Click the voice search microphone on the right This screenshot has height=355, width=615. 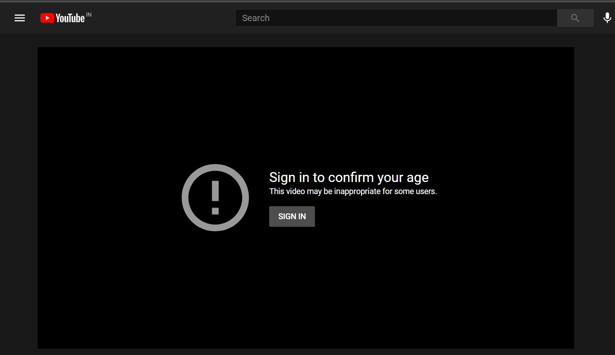coord(607,18)
